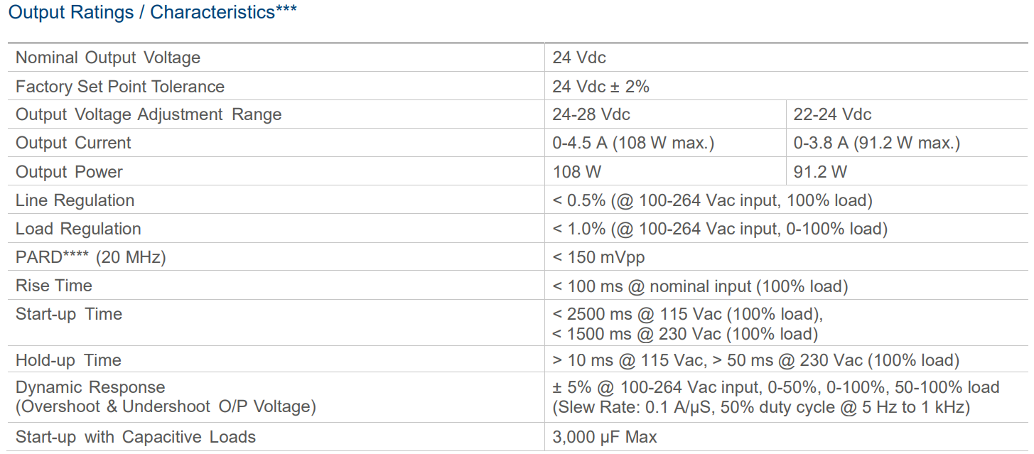Click the Dynamic Response label

(90, 387)
